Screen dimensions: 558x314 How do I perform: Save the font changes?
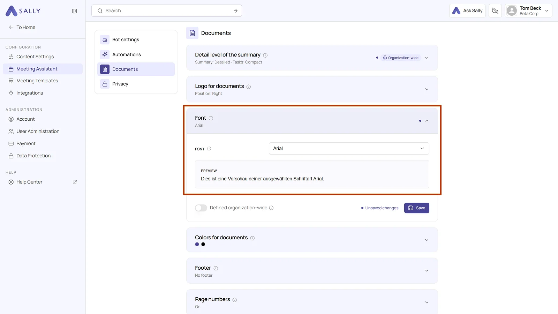coord(416,208)
